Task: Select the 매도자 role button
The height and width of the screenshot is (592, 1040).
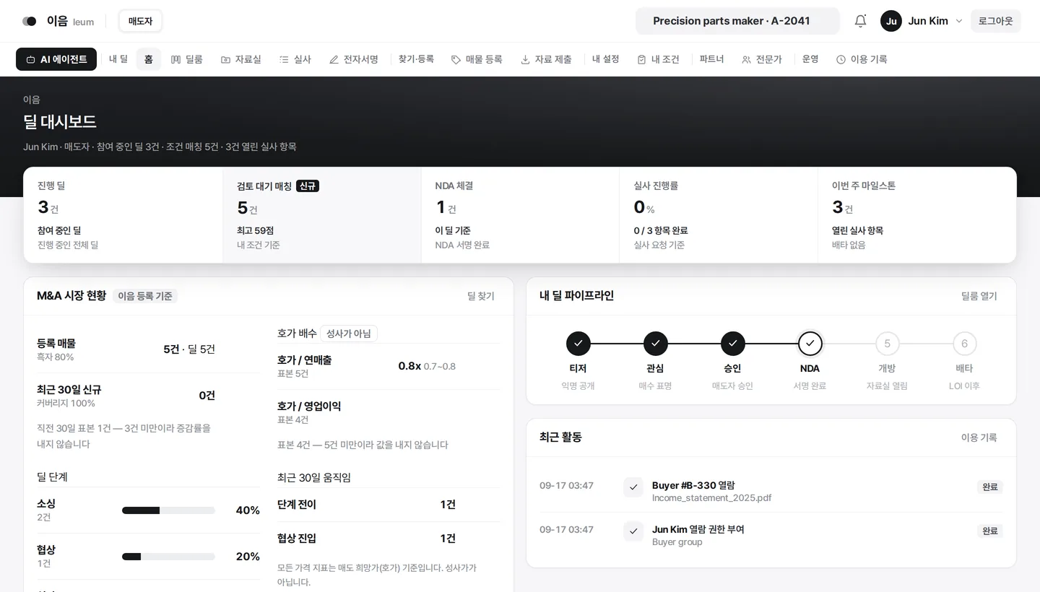Action: (140, 21)
